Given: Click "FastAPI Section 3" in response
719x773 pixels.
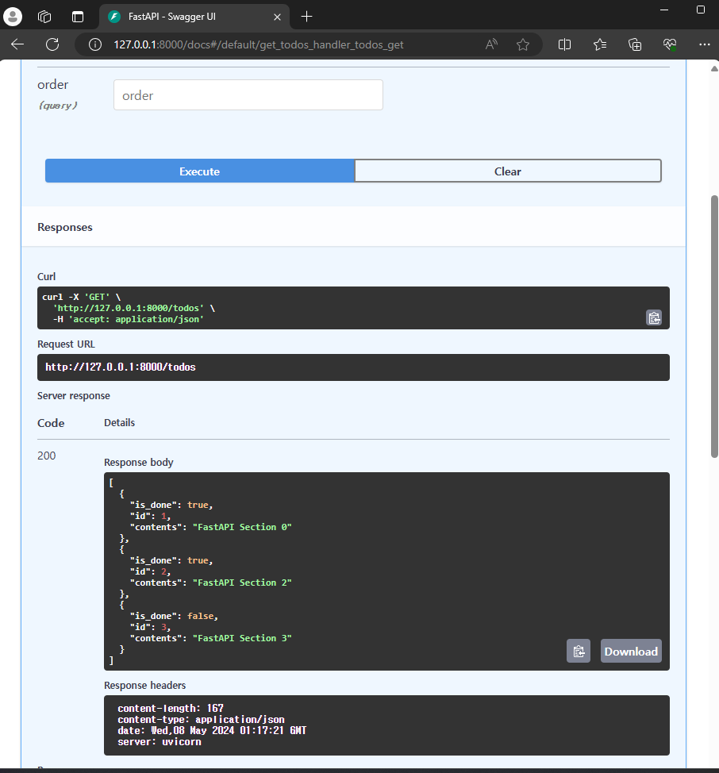Looking at the screenshot, I should coord(242,638).
